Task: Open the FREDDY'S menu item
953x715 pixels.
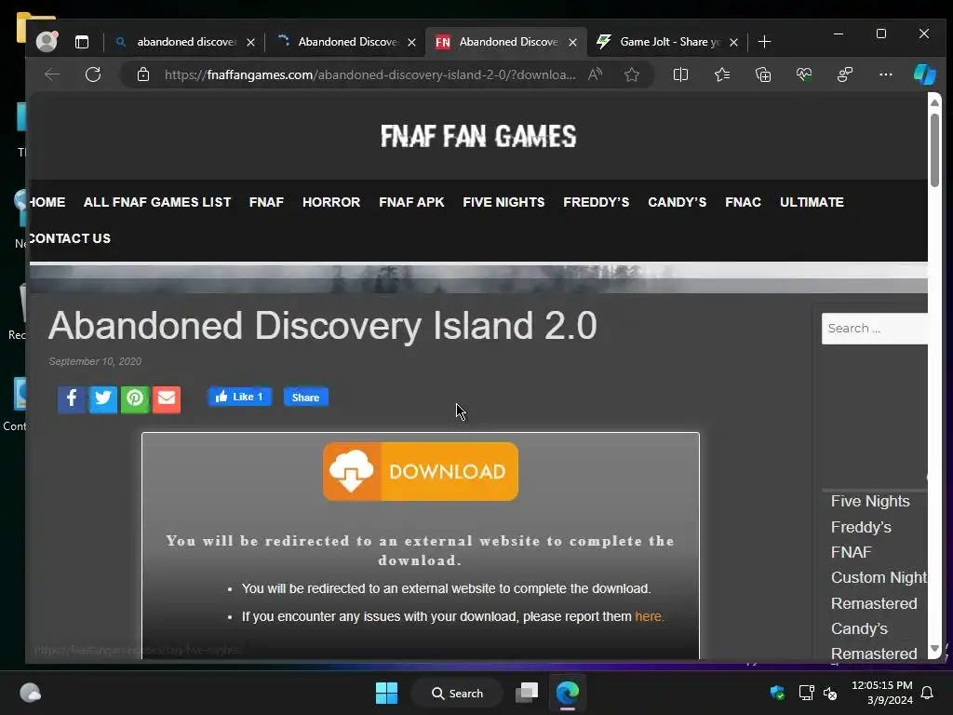Action: tap(597, 202)
